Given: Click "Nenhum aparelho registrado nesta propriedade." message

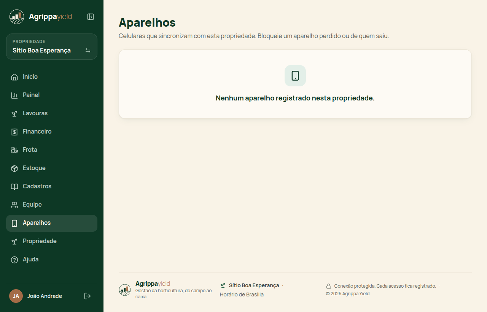Looking at the screenshot, I should [295, 98].
